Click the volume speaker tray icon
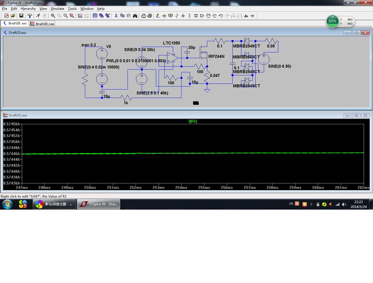The width and height of the screenshot is (373, 283). pyautogui.click(x=344, y=204)
